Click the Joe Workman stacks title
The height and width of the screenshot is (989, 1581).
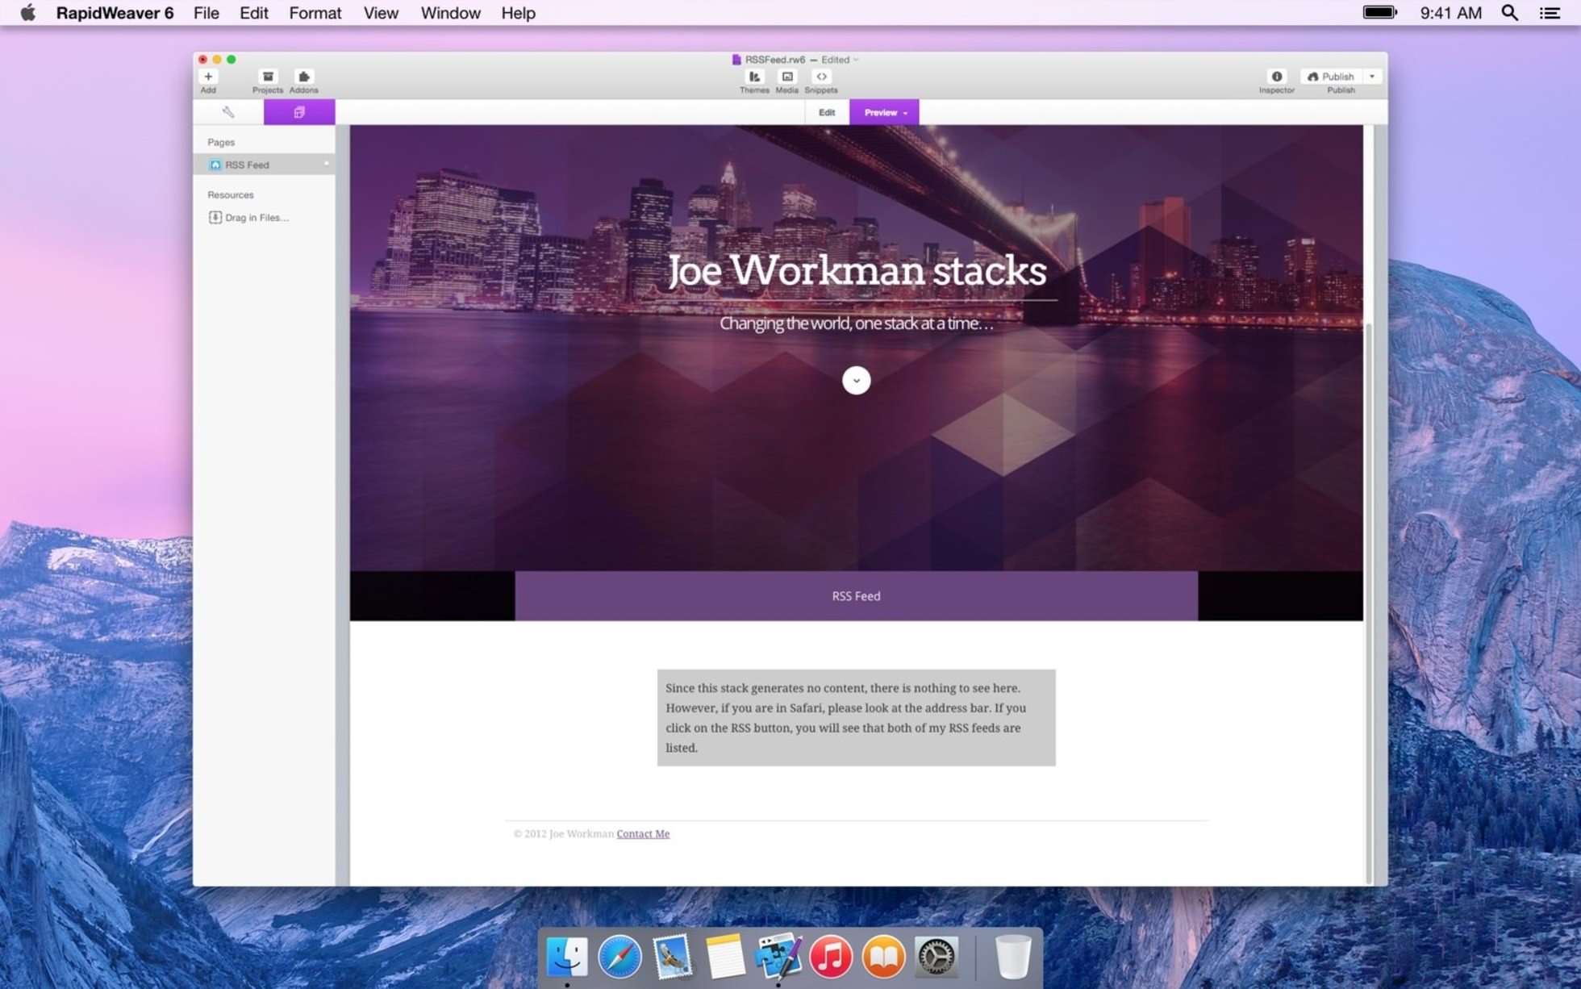pos(857,270)
